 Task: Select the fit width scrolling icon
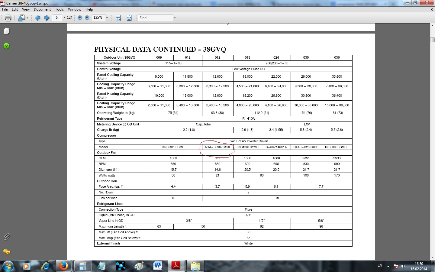tap(118, 18)
